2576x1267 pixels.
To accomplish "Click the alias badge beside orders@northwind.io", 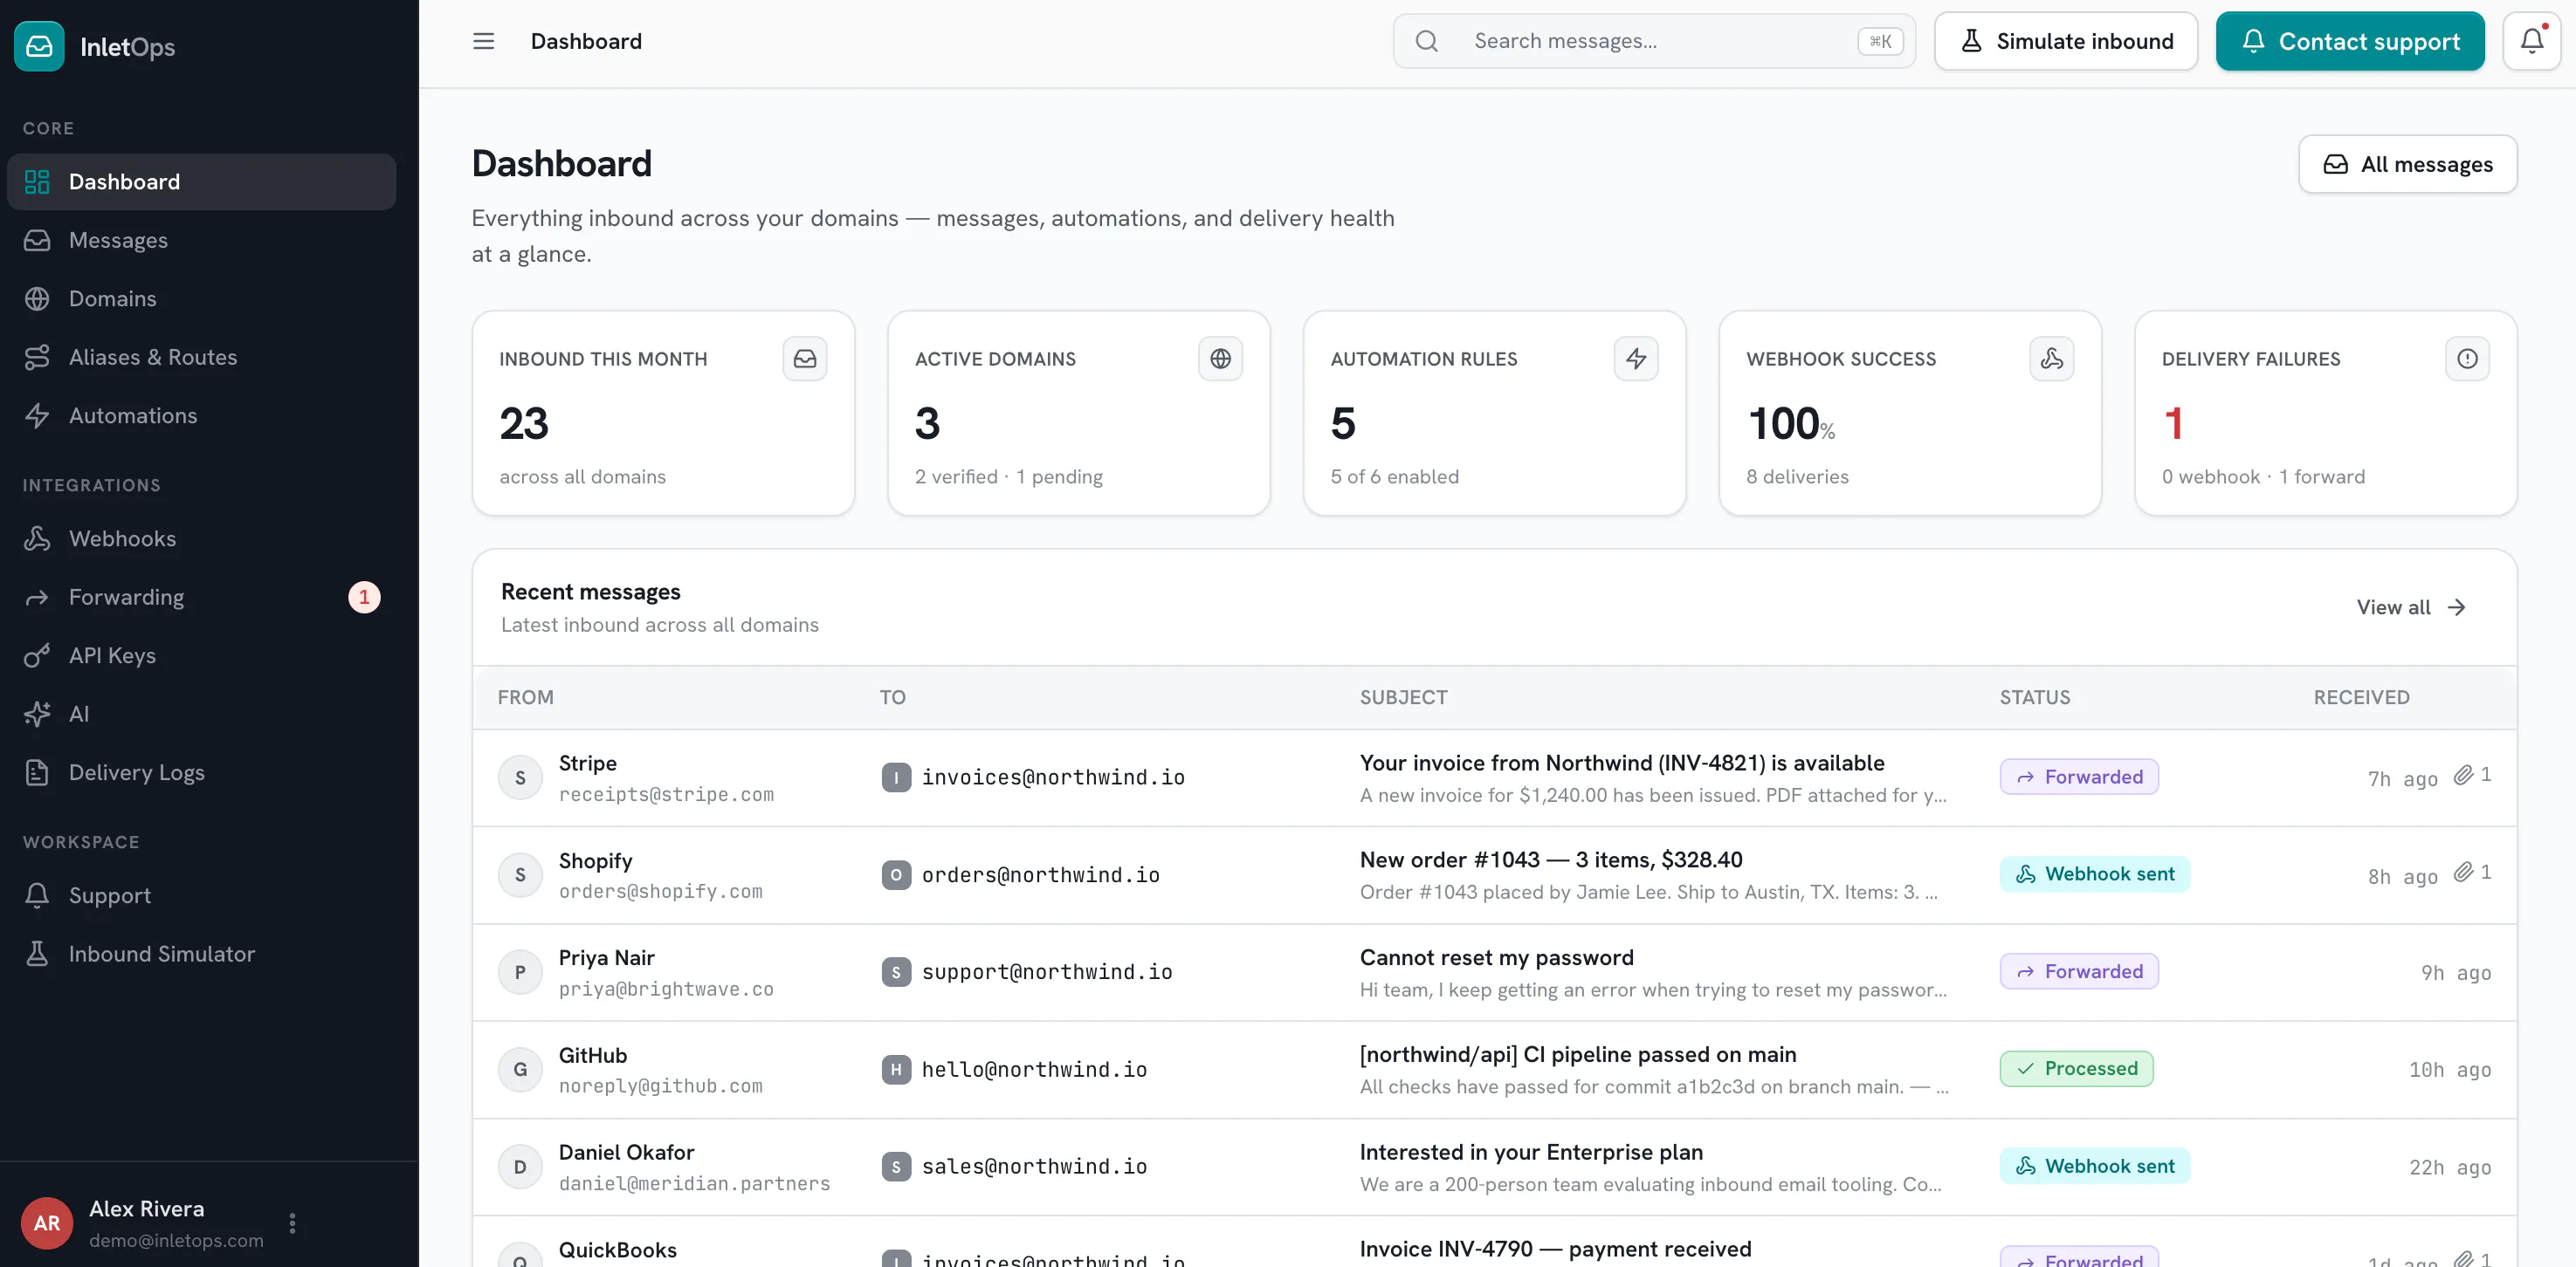I will (896, 875).
